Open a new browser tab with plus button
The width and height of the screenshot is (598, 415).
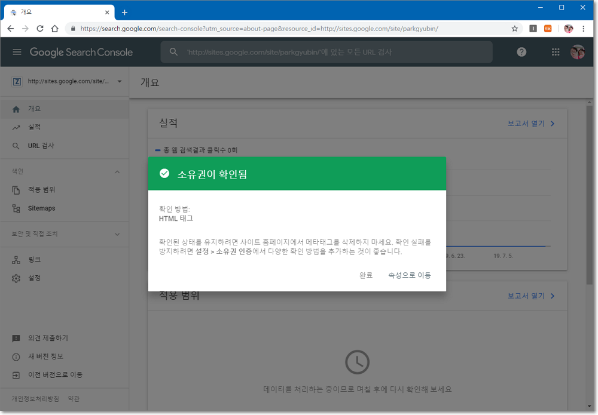click(124, 12)
